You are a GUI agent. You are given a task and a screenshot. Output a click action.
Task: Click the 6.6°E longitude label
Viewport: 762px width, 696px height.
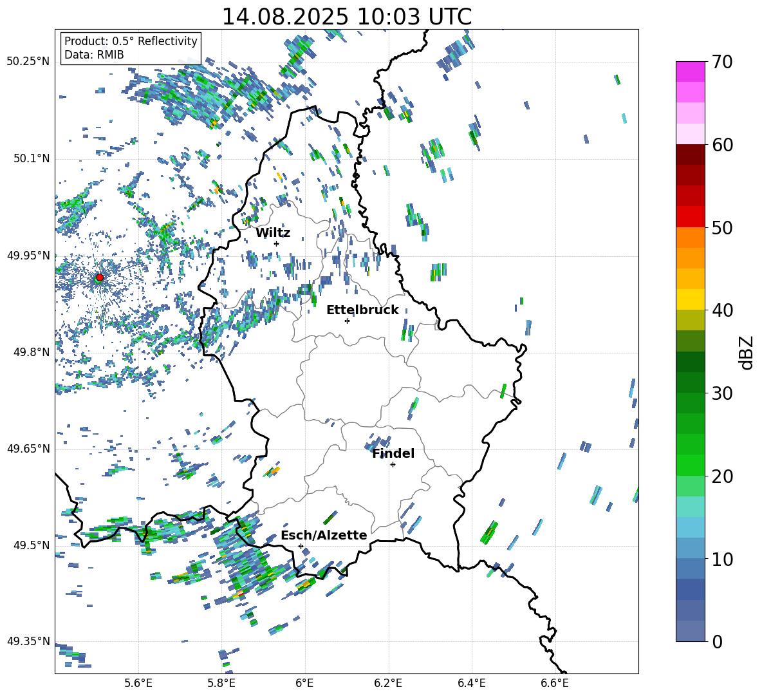[555, 683]
